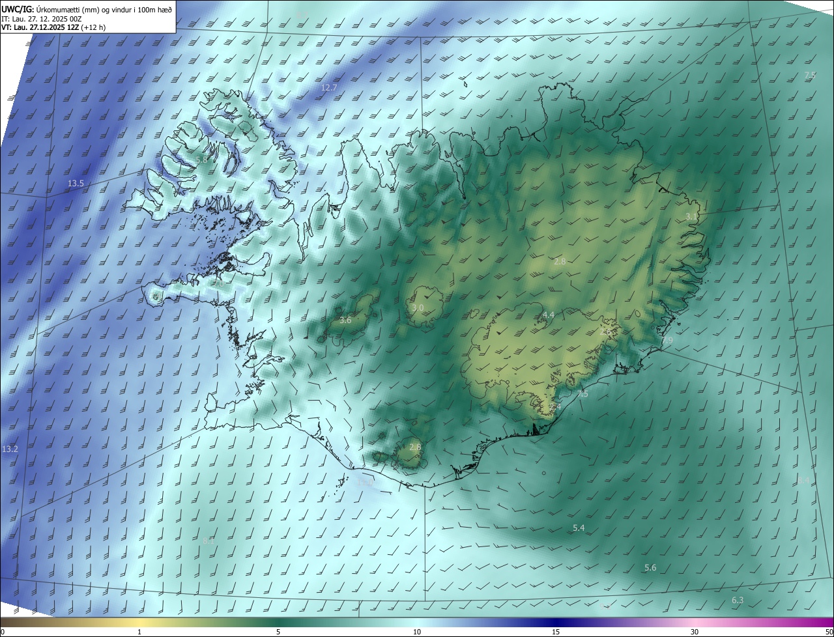Click the 2.6 value label
834x637 pixels.
605,332
